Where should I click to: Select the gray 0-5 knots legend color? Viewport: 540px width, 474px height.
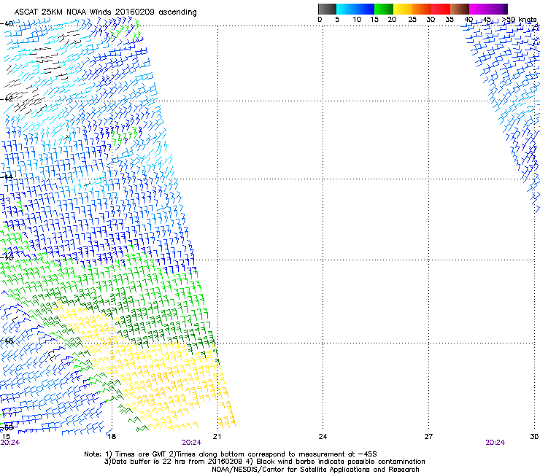[327, 9]
